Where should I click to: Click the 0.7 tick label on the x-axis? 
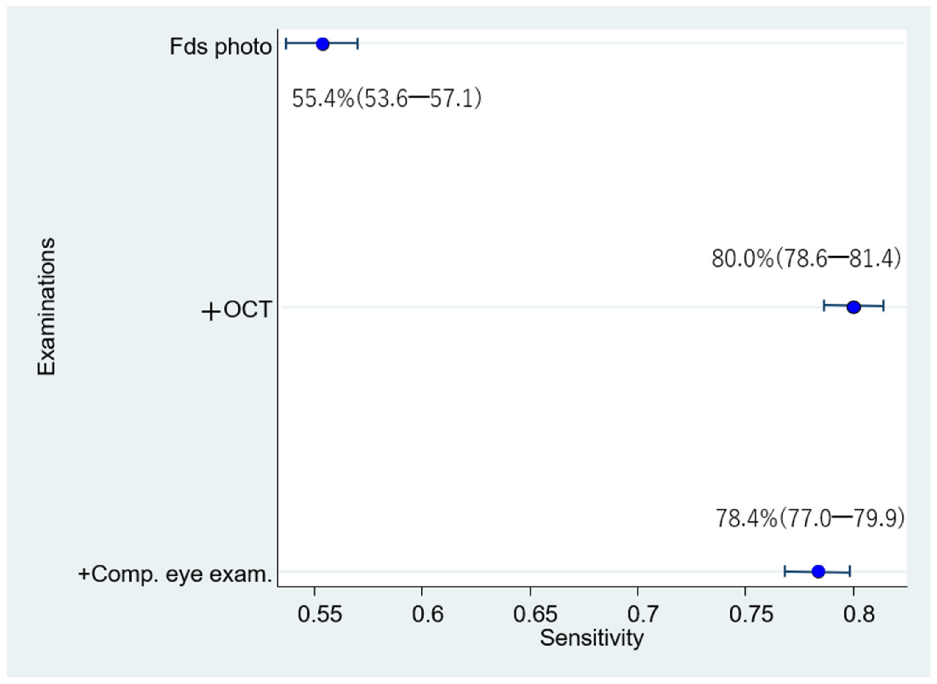[643, 615]
